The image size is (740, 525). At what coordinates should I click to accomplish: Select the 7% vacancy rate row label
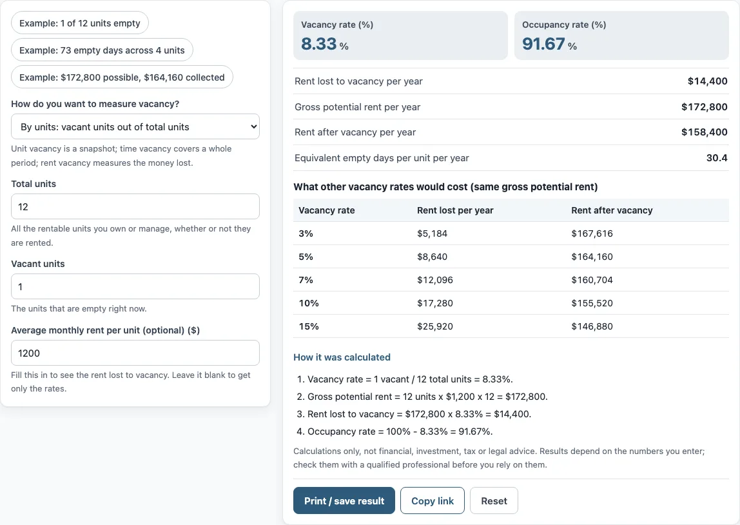(306, 279)
